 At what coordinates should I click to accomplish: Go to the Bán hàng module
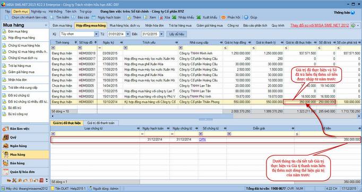pyautogui.click(x=25, y=163)
